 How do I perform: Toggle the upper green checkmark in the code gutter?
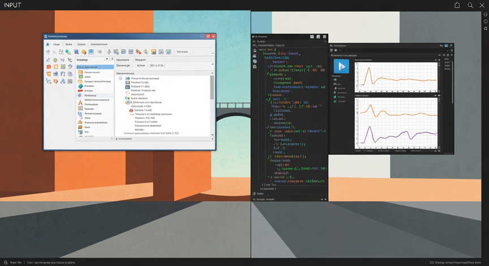tap(268, 99)
